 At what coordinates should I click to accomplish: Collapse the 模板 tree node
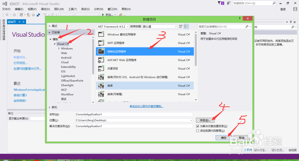coord(51,39)
